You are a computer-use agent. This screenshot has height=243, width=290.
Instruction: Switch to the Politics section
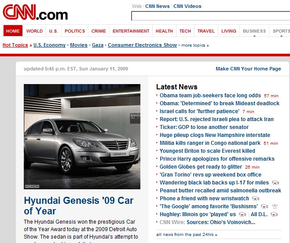click(x=75, y=31)
